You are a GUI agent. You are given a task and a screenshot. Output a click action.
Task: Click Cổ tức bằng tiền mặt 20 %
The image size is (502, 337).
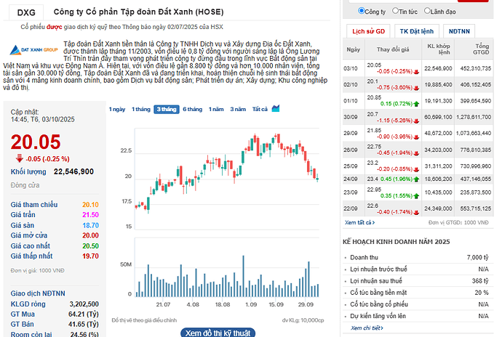482,293
